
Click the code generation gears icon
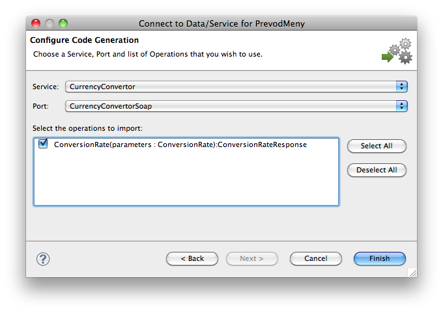[x=397, y=51]
